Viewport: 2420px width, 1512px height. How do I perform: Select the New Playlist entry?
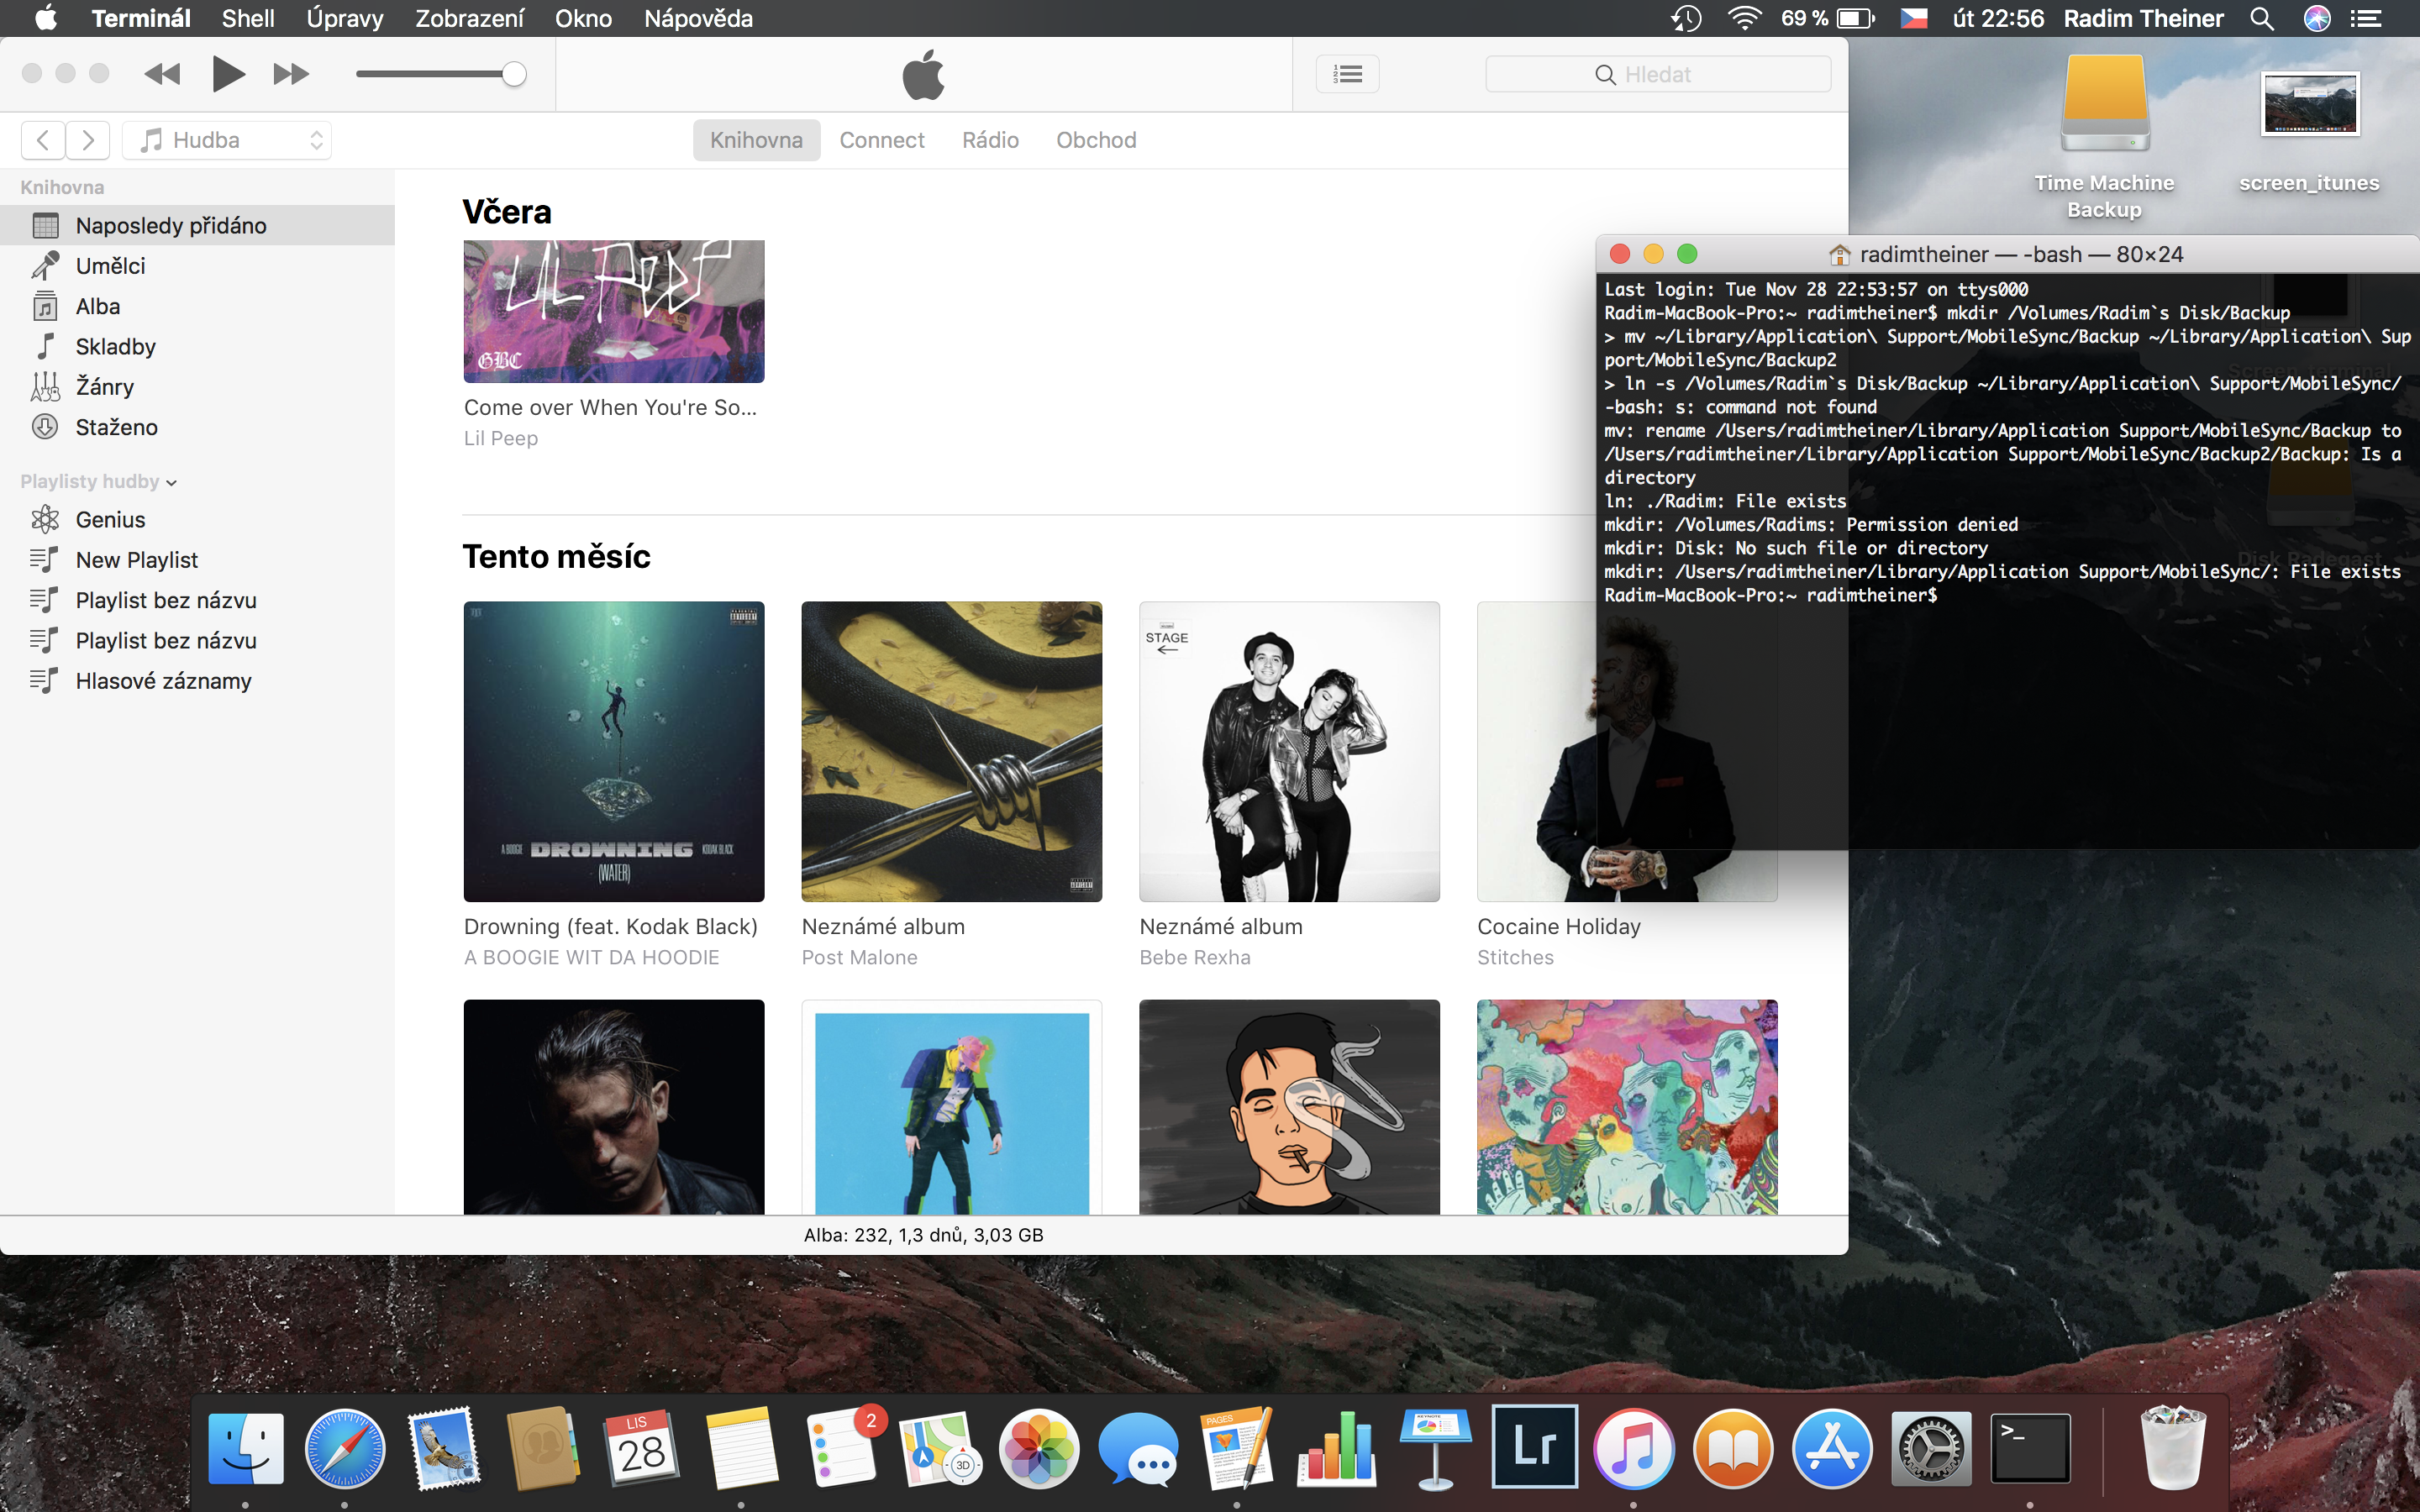click(x=136, y=560)
